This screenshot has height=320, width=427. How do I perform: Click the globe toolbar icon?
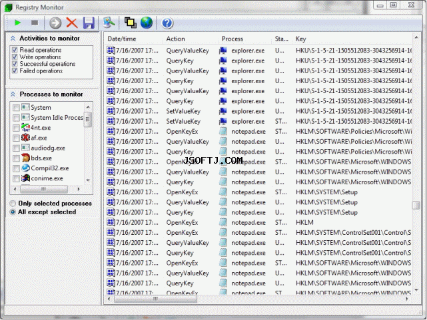(147, 23)
